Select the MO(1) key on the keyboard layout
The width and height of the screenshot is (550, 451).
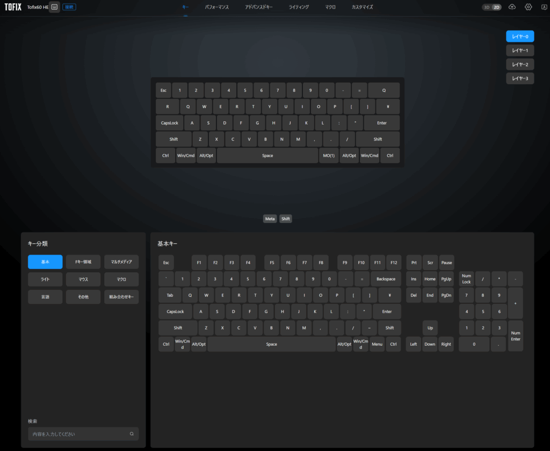coord(328,156)
